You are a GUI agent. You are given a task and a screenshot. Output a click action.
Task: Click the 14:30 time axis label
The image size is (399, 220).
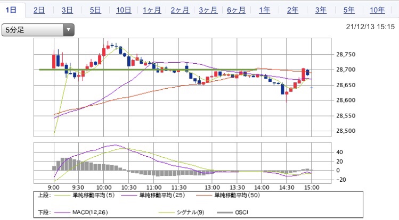tap(287, 188)
